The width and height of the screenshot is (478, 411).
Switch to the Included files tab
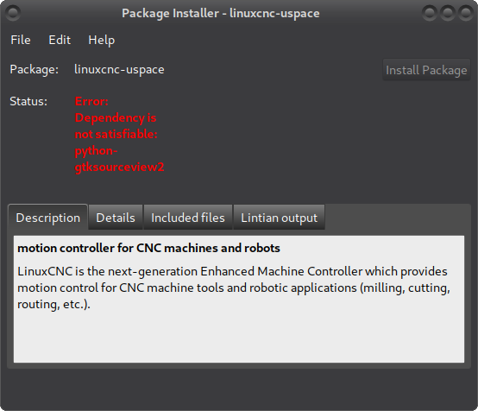pyautogui.click(x=188, y=218)
